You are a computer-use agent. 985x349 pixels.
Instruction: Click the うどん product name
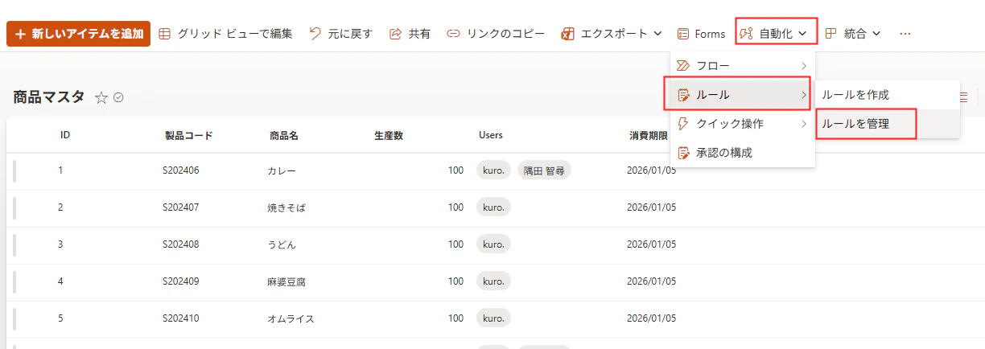[281, 244]
